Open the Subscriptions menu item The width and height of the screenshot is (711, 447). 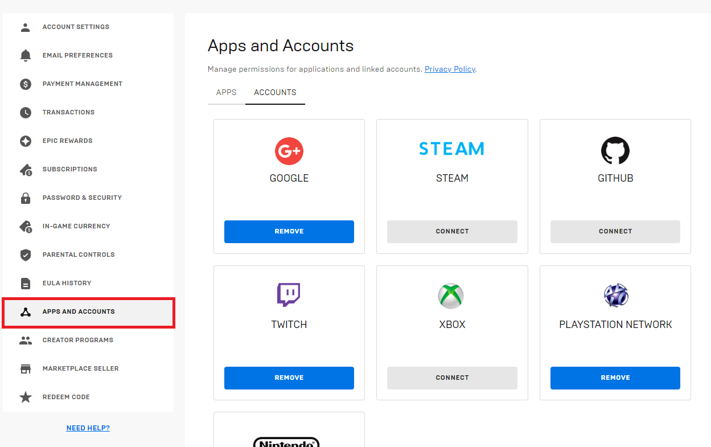(x=69, y=169)
